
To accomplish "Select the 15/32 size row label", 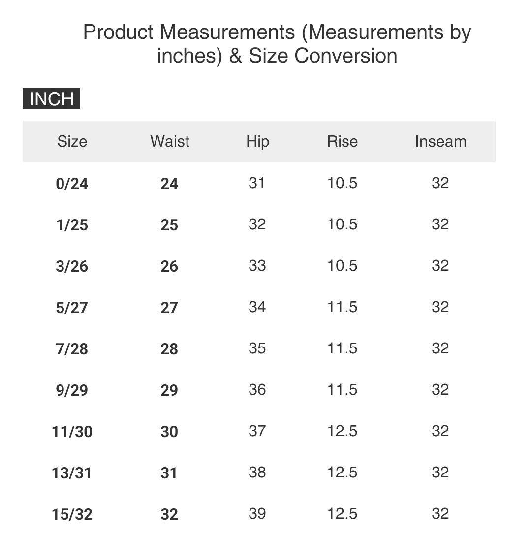I will pyautogui.click(x=72, y=514).
